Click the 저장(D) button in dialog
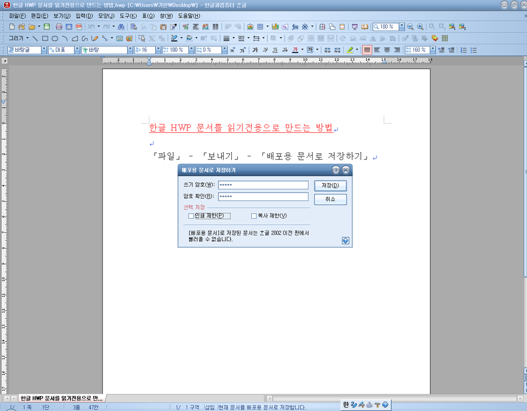 click(x=330, y=186)
